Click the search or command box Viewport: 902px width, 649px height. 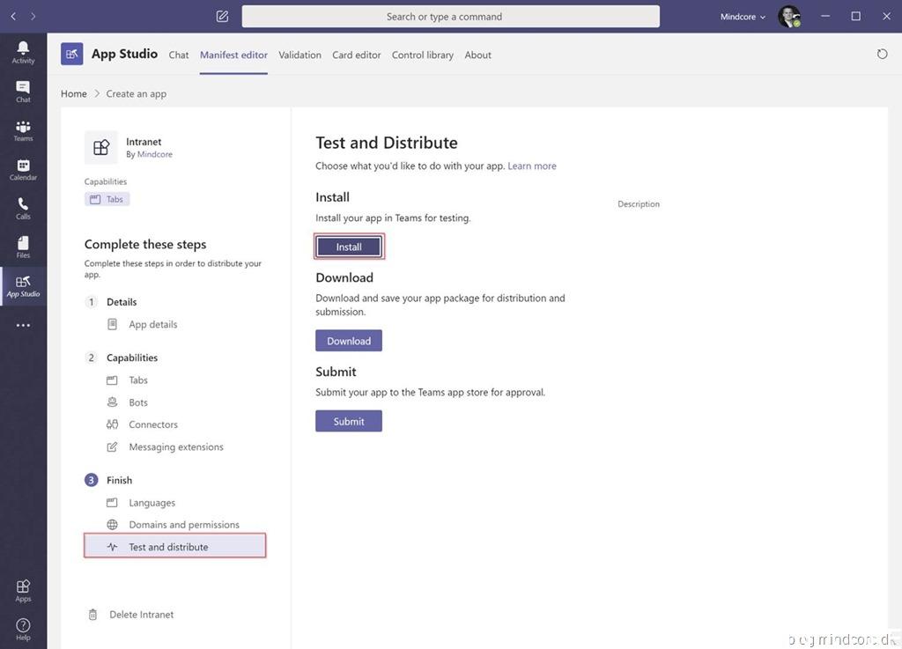tap(450, 17)
